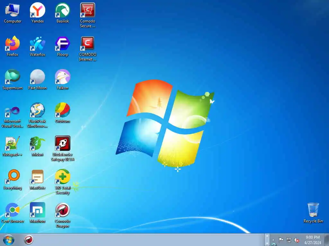Click the taskbar toolbar scroll arrows
Screen dimensions: 329x246
click(x=267, y=240)
